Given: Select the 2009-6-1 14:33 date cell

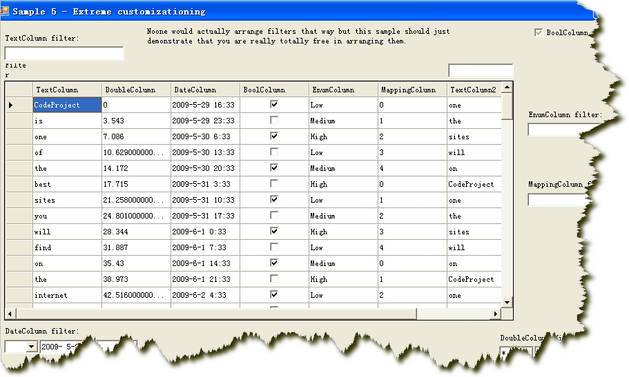Looking at the screenshot, I should pos(205,263).
